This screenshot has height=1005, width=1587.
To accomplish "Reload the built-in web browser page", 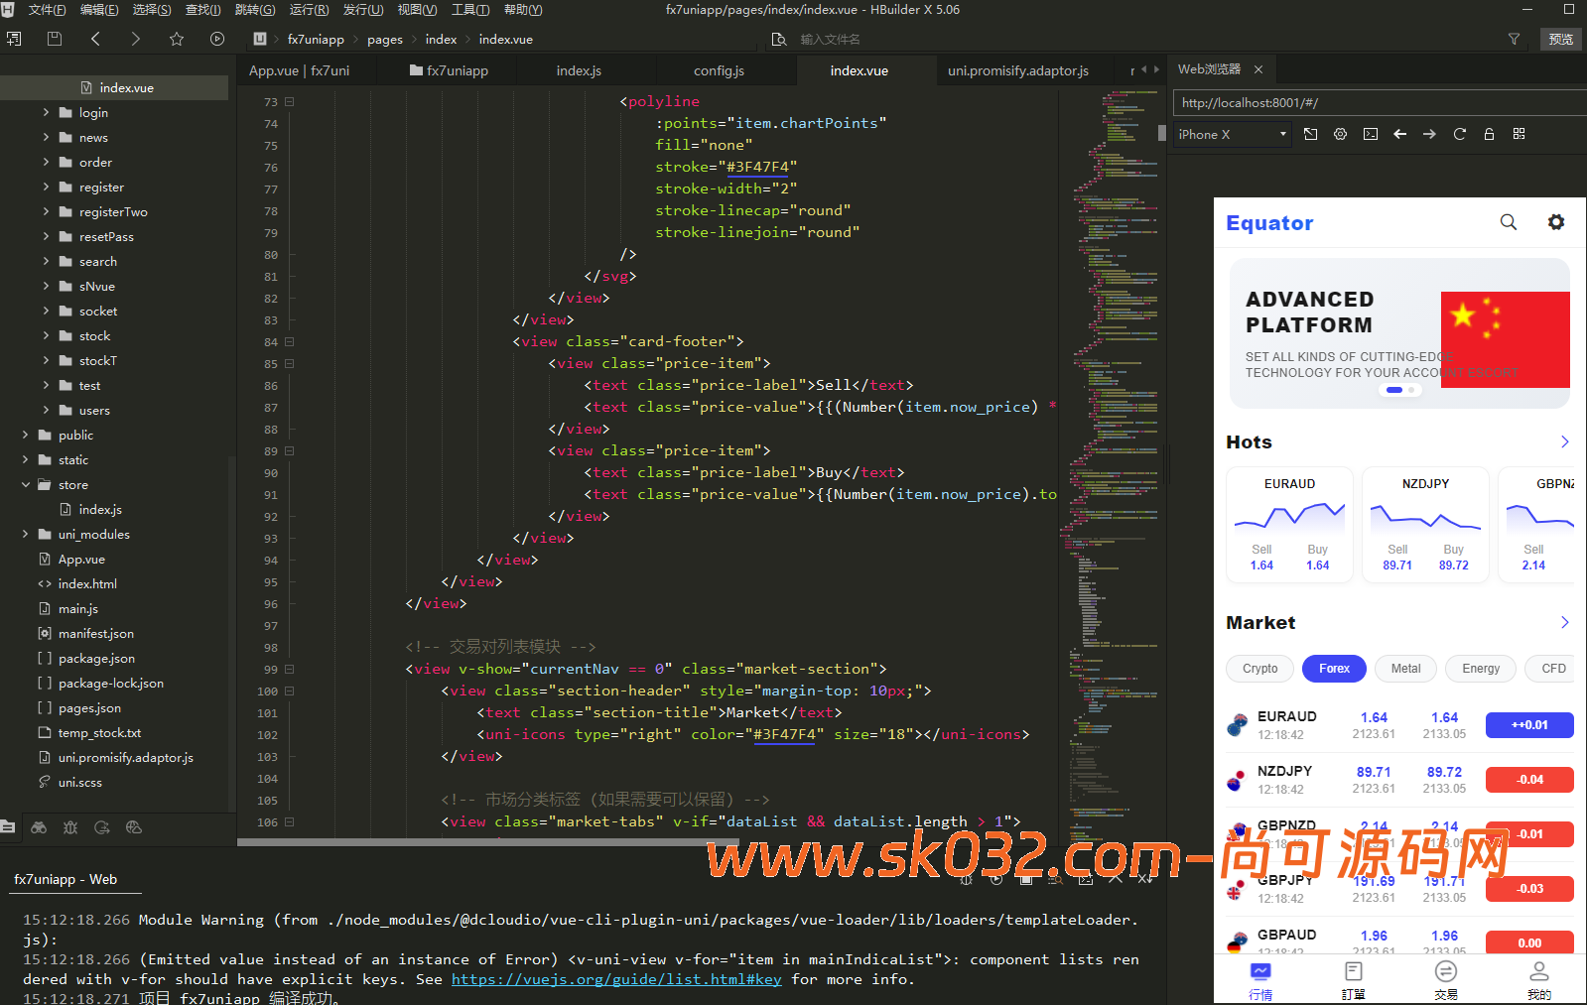I will pos(1459,134).
